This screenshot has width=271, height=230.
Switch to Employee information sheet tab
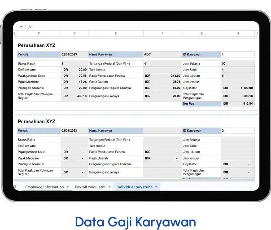(44, 187)
